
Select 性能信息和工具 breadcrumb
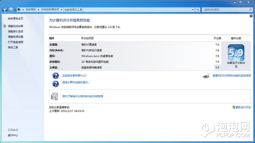pyautogui.click(x=73, y=10)
